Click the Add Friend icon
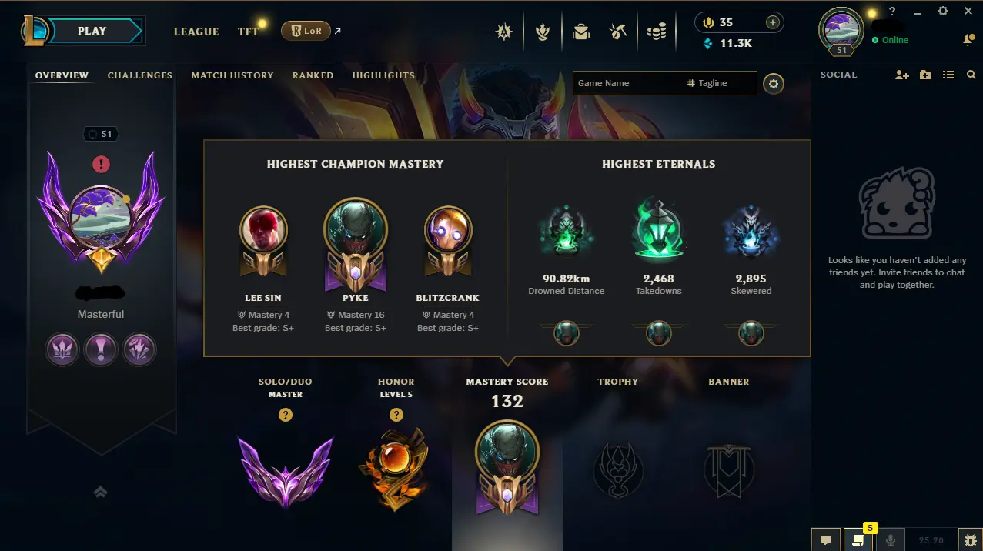The width and height of the screenshot is (983, 551). [x=902, y=75]
